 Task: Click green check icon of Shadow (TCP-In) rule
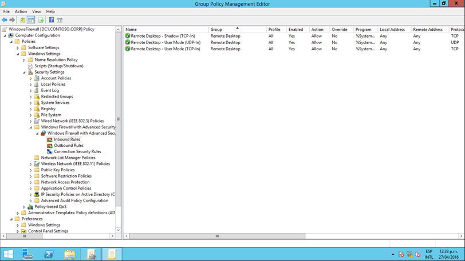click(128, 36)
